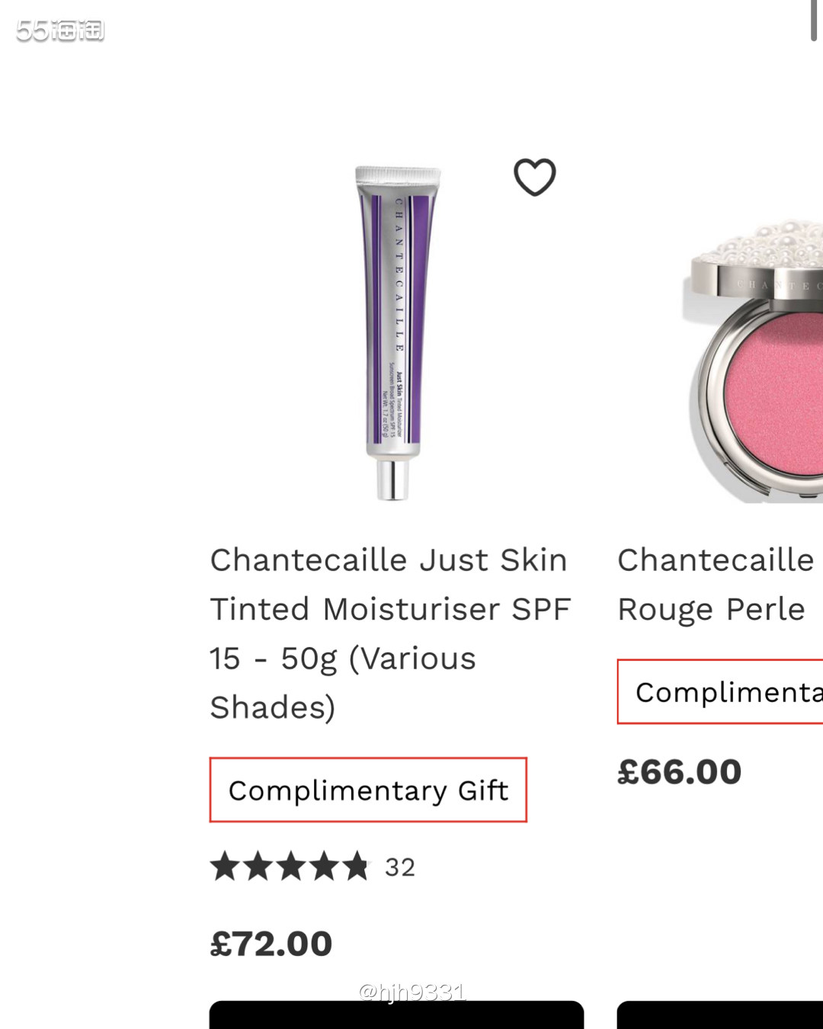The image size is (823, 1029).
Task: Click the silver cap of the moisturiser tube
Action: coord(393,480)
